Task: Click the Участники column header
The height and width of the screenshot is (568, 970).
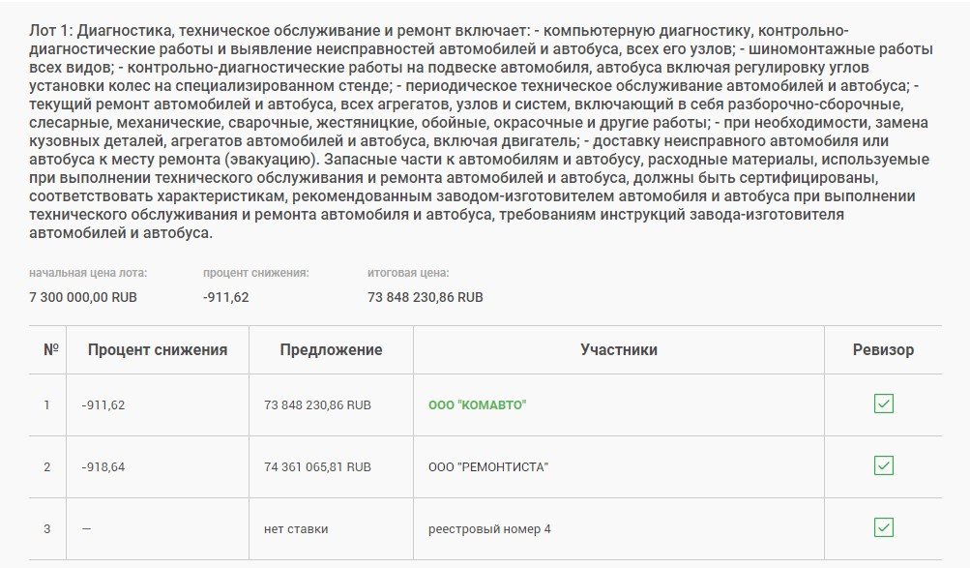Action: (619, 349)
